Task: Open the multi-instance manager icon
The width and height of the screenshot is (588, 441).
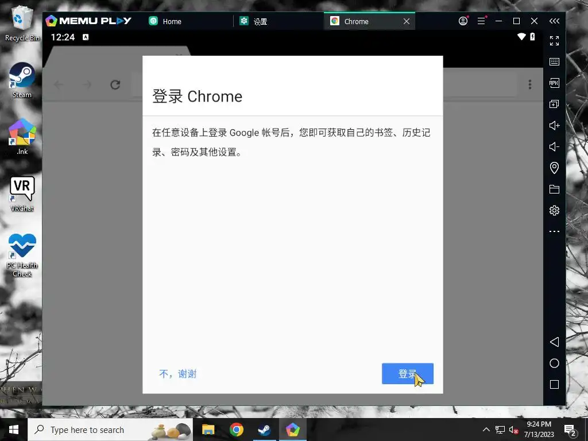Action: click(554, 104)
